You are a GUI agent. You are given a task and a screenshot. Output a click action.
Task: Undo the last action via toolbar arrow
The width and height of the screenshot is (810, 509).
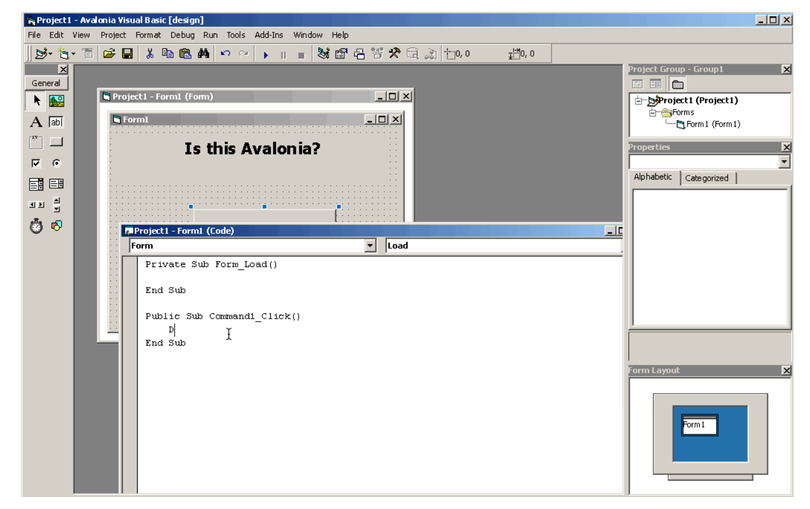coord(225,54)
